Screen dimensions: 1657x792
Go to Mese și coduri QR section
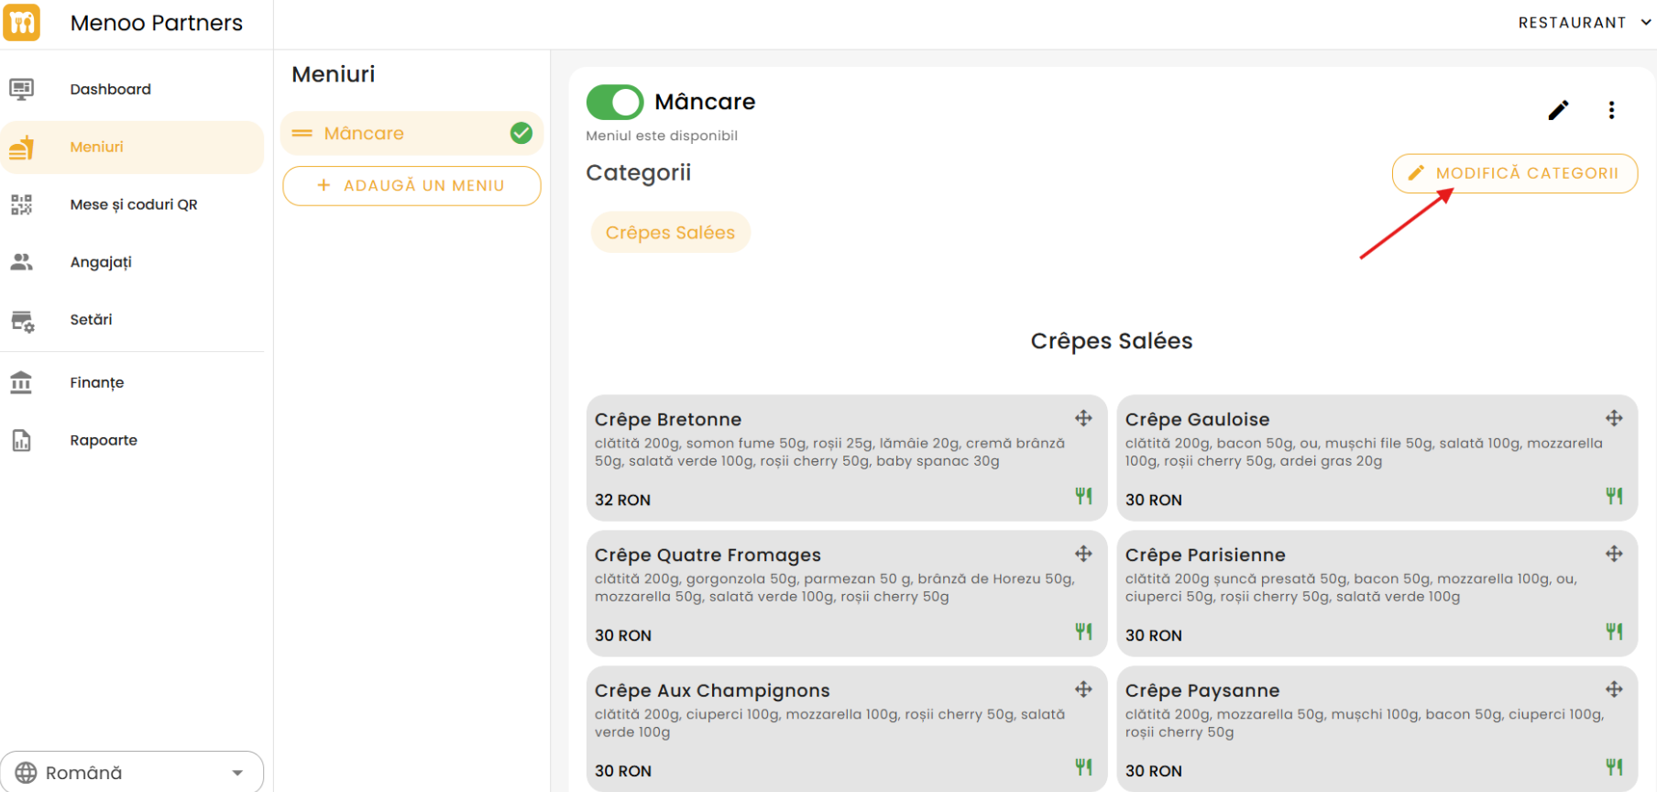pyautogui.click(x=134, y=204)
